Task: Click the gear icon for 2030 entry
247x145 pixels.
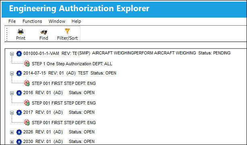Action: coord(19,142)
